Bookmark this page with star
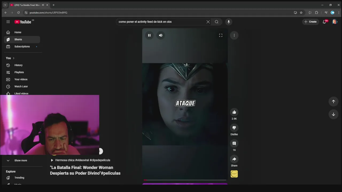The height and width of the screenshot is (192, 342). (x=301, y=13)
